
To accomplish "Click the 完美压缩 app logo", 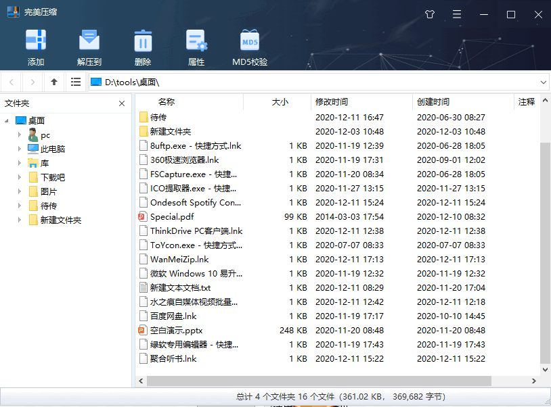I will (x=14, y=12).
